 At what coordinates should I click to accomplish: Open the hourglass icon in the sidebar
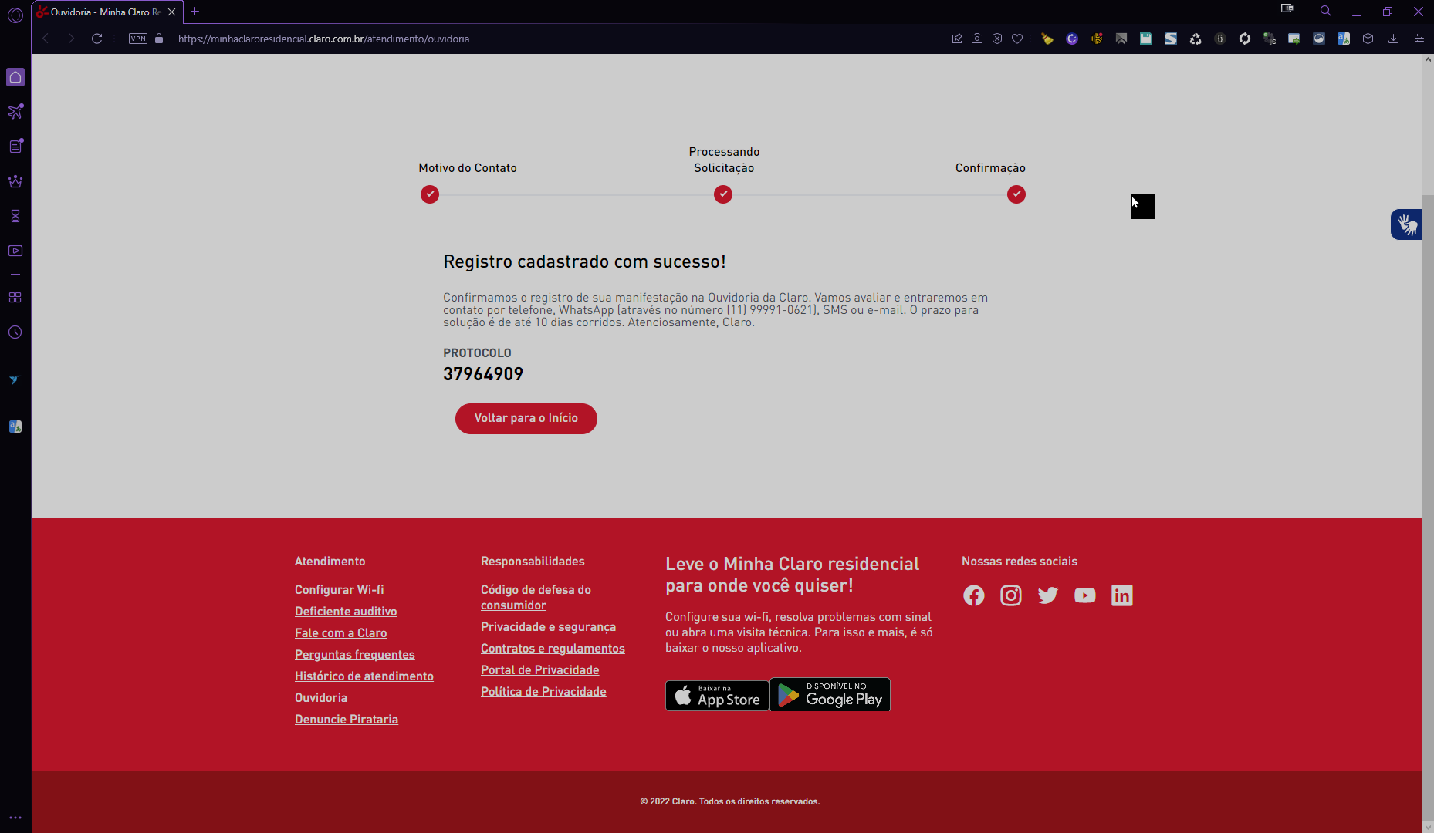click(15, 216)
